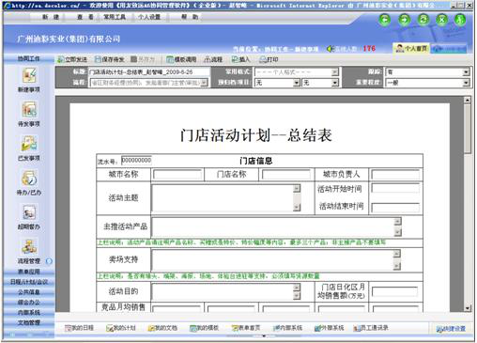Click the form's vertical scrollbar down arrow
The width and height of the screenshot is (477, 343).
[x=468, y=307]
